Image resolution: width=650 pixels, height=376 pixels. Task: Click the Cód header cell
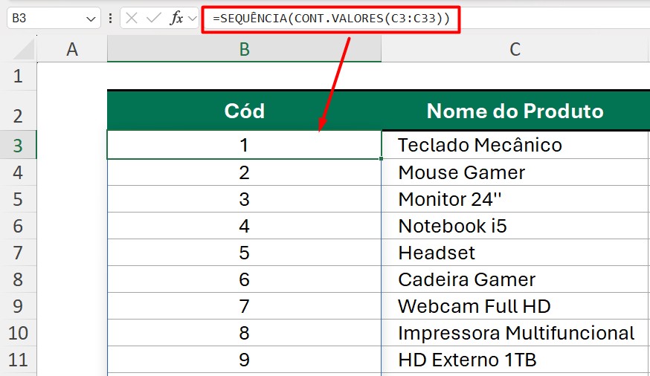tap(244, 111)
